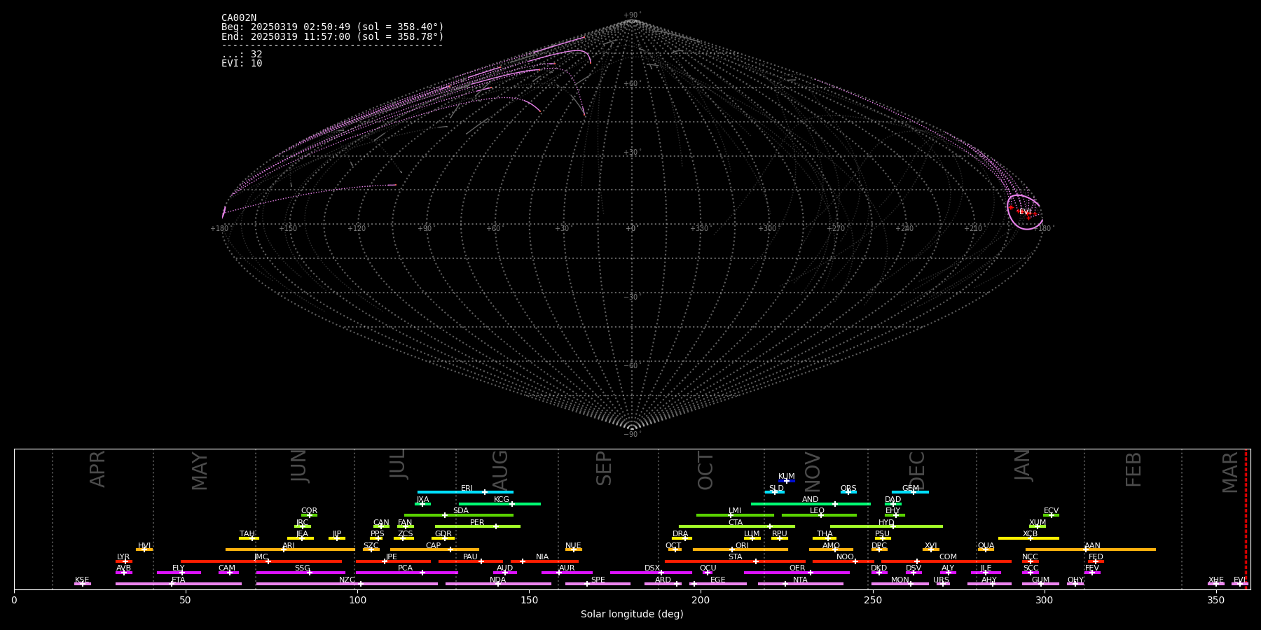Image resolution: width=1261 pixels, height=630 pixels.
Task: Click the +60 latitude label on map
Action: pyautogui.click(x=631, y=84)
